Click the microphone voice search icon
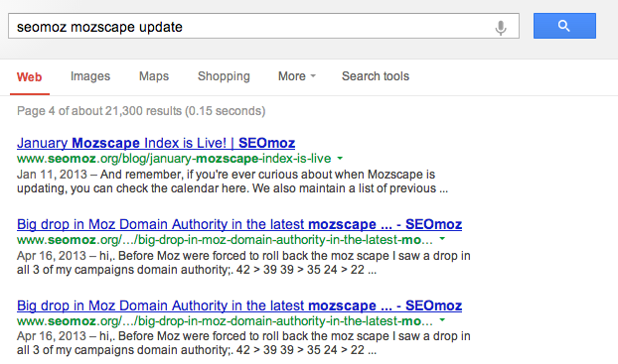 [501, 27]
